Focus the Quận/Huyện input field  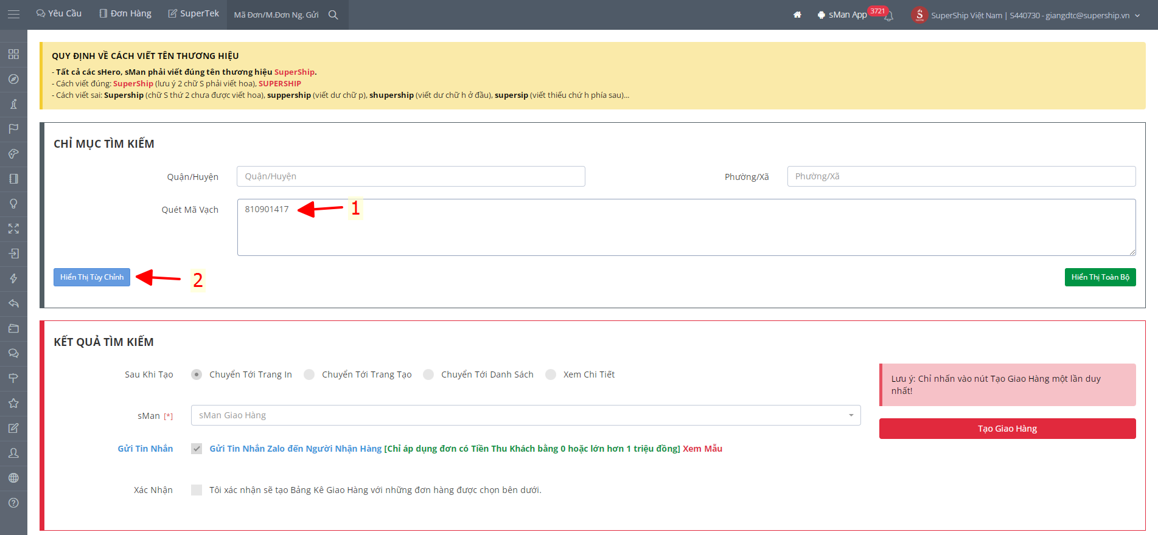click(411, 176)
